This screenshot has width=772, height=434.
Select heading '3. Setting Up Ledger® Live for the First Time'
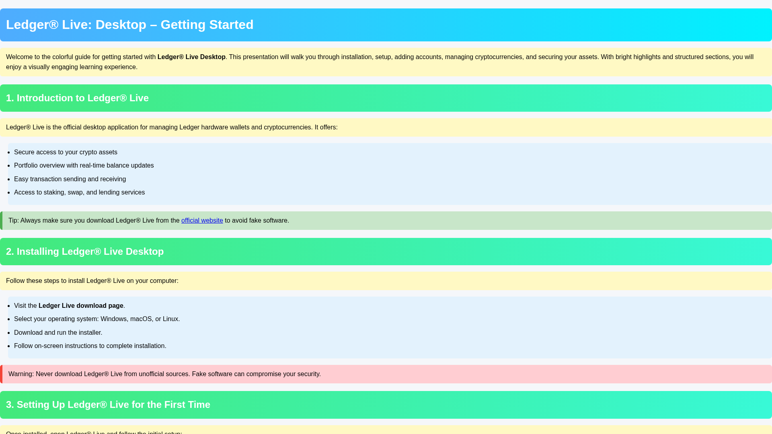108,405
